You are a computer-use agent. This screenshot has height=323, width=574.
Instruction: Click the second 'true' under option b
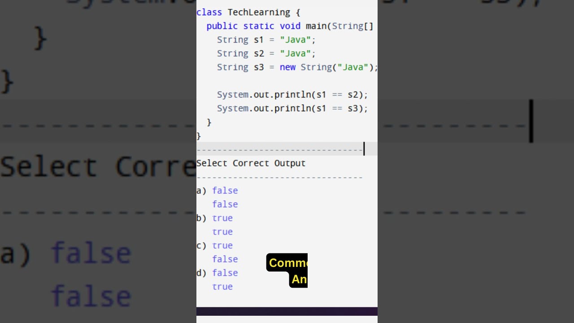pyautogui.click(x=222, y=232)
